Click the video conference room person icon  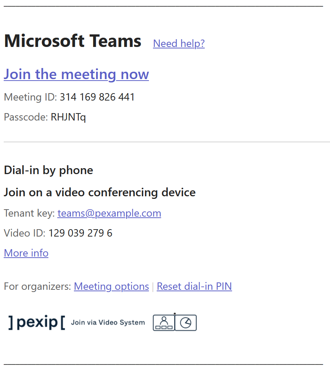pyautogui.click(x=164, y=323)
